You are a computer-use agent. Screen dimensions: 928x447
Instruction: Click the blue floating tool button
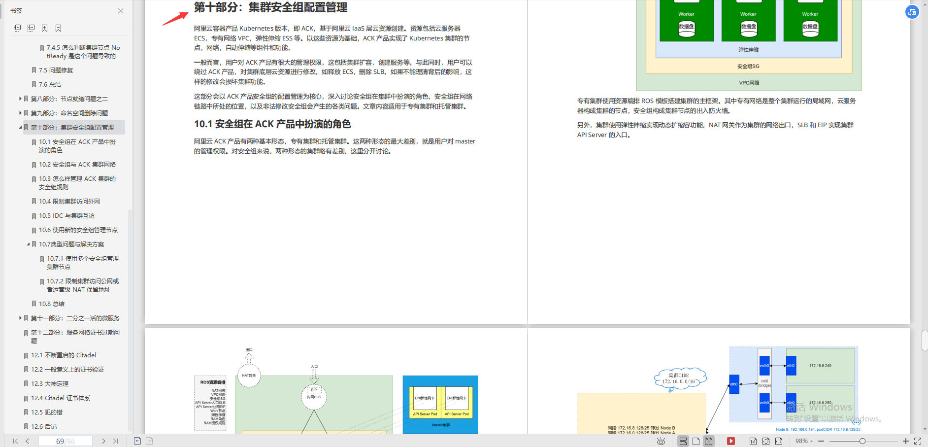[x=912, y=12]
